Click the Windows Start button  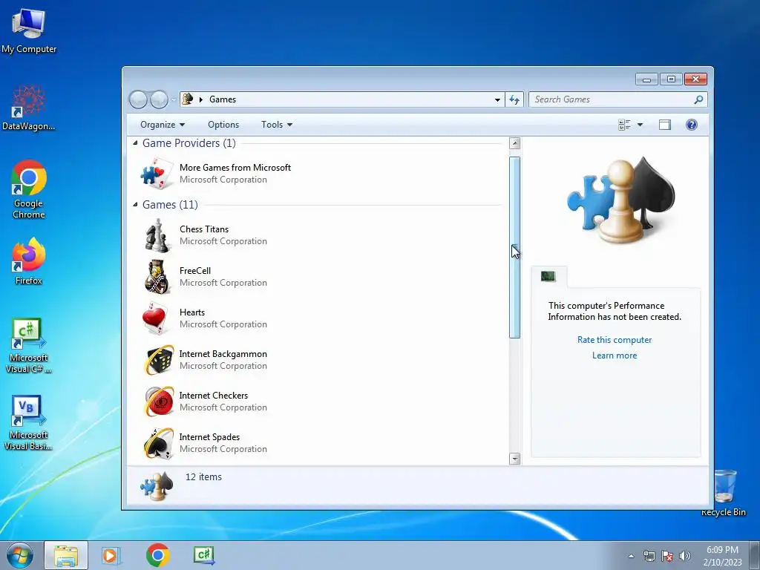pos(19,556)
